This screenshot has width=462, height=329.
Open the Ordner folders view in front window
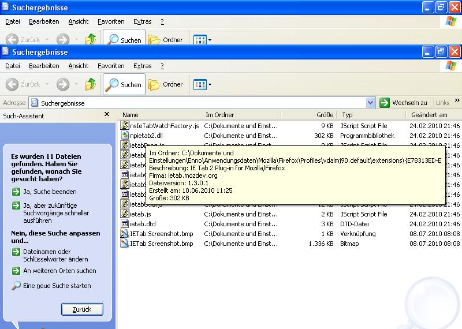coord(165,84)
